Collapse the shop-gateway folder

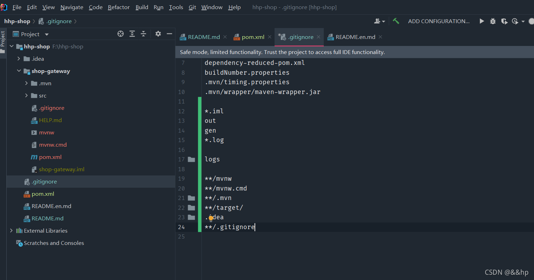(x=19, y=71)
